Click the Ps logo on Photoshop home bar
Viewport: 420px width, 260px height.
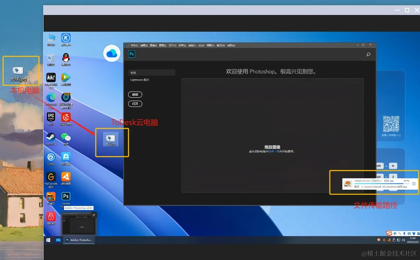[x=132, y=54]
